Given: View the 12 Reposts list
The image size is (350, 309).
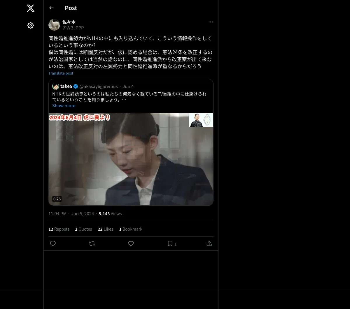Looking at the screenshot, I should 59,229.
